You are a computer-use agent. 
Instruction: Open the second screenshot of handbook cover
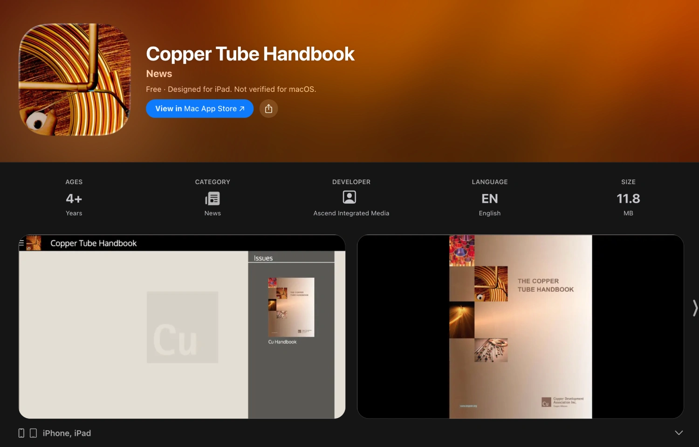(x=521, y=326)
